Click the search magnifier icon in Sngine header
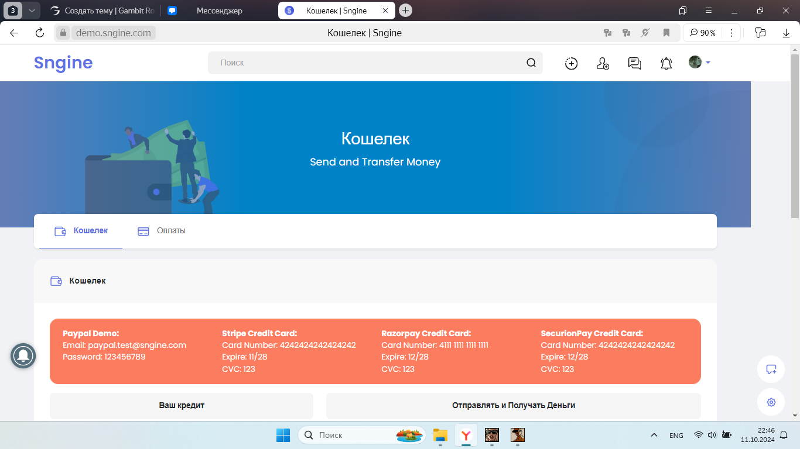The height and width of the screenshot is (449, 800). pyautogui.click(x=531, y=63)
